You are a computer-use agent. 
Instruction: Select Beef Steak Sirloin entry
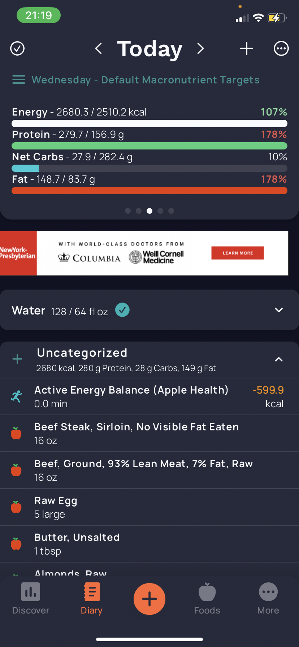tap(149, 433)
